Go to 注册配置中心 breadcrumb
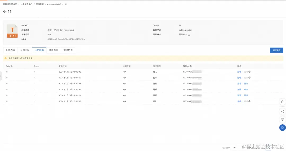Image resolution: width=286 pixels, height=151 pixels. click(x=26, y=4)
